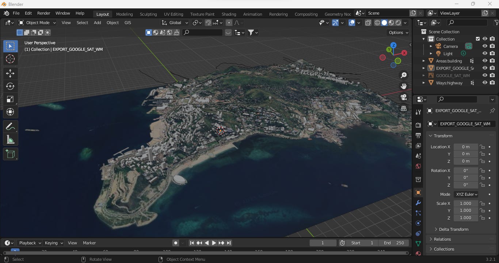Click the zoom magnifier gizmo in the viewport
This screenshot has height=263, width=499.
(403, 75)
